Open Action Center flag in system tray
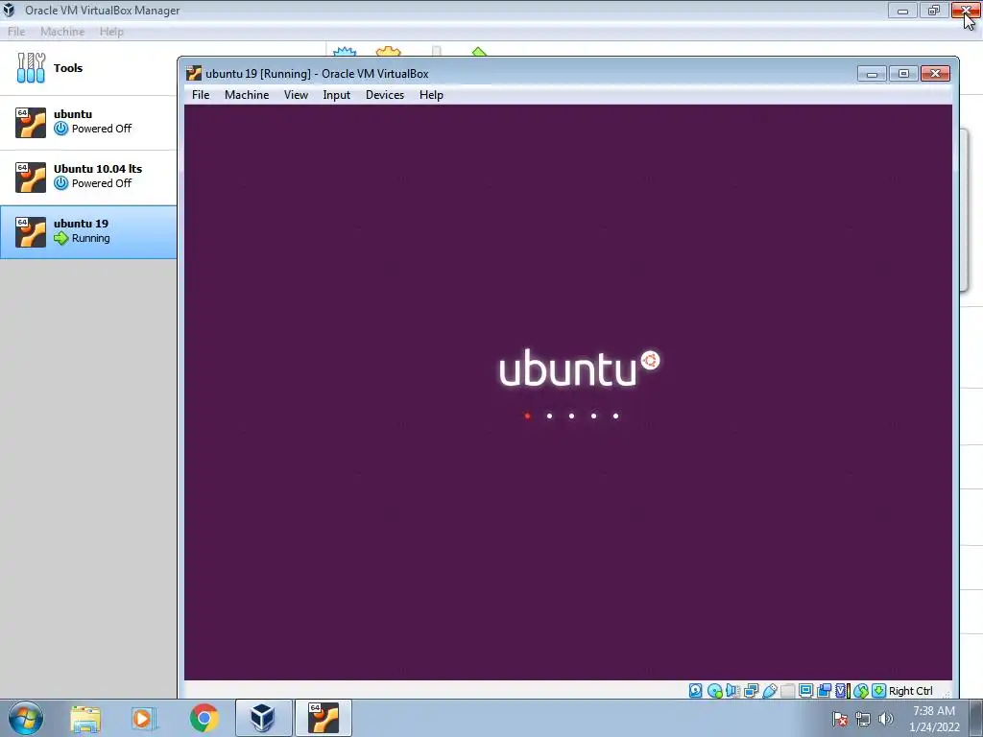Image resolution: width=983 pixels, height=737 pixels. [x=840, y=719]
